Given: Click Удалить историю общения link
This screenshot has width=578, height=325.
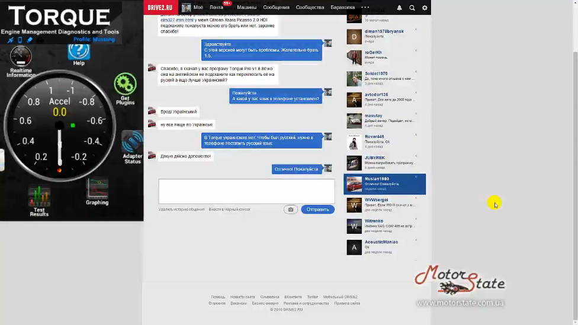Looking at the screenshot, I should pos(181,210).
